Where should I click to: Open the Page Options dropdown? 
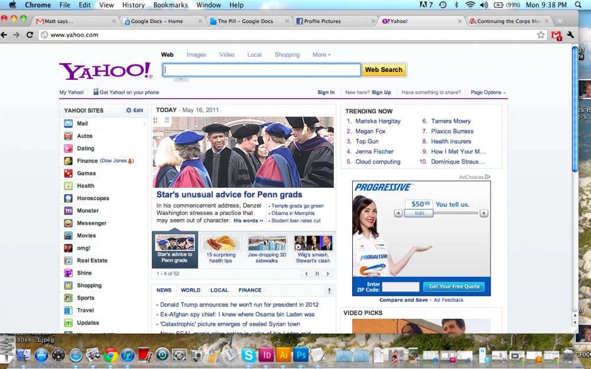(488, 92)
